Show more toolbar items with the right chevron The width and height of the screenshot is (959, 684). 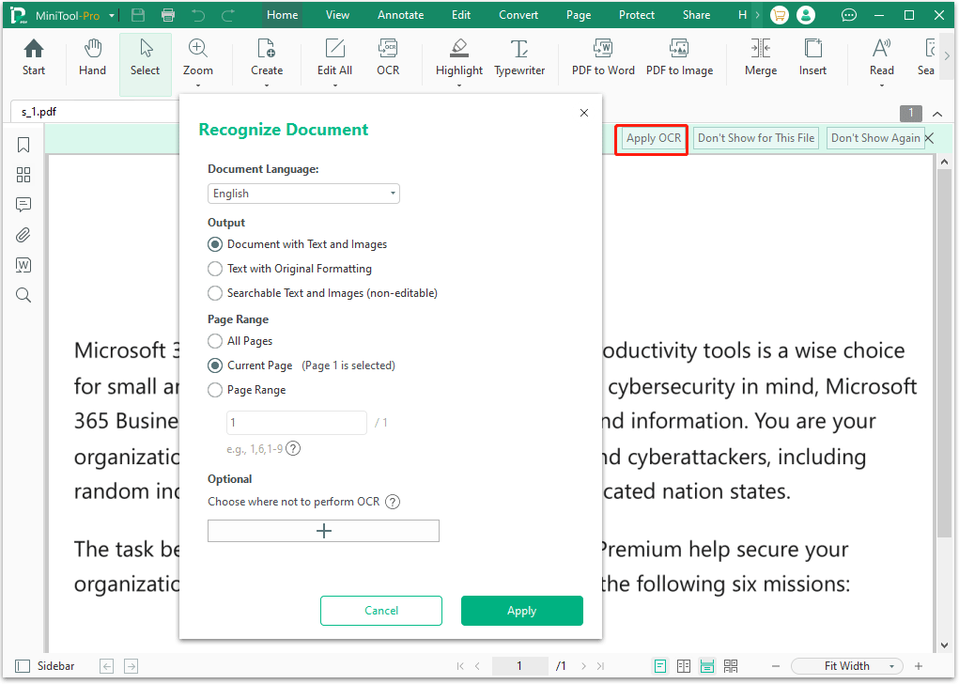click(x=947, y=55)
